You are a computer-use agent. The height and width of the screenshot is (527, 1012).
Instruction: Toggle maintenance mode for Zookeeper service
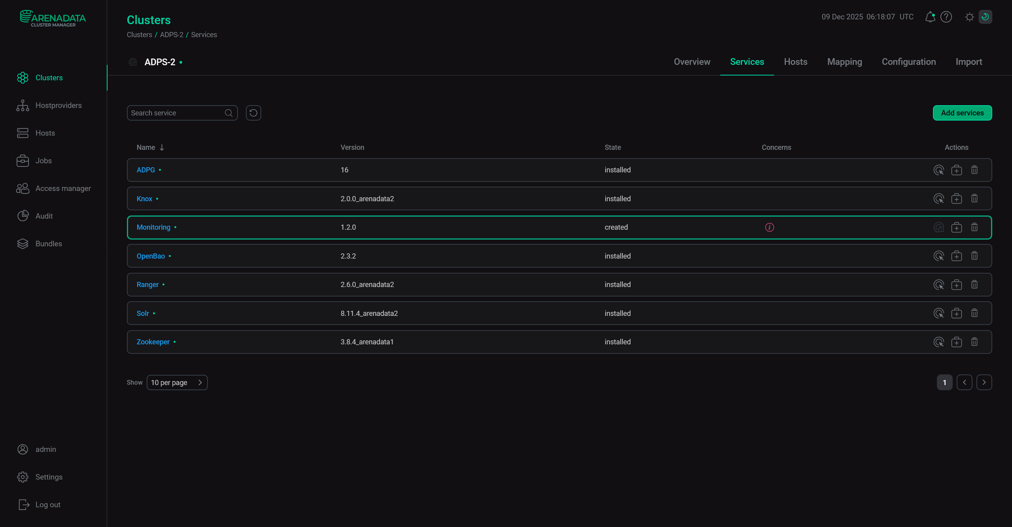957,342
